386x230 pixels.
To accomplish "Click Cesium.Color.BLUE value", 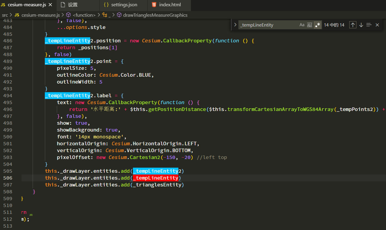I will (125, 75).
